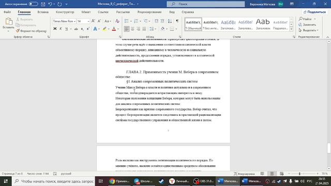Screen dimensions: 331x186
Task: Open Change Case (Aa) dropdown
Action: click(x=108, y=21)
